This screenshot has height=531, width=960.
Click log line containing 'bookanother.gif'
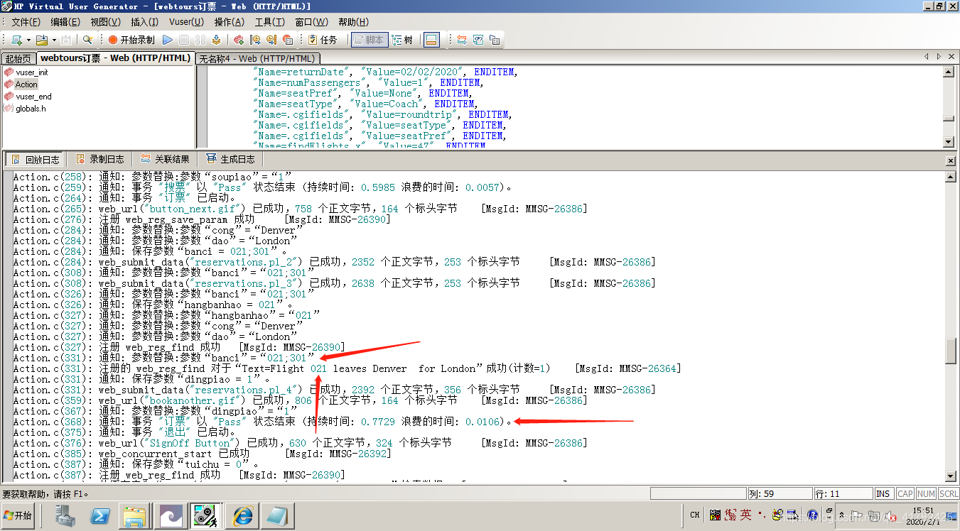tap(299, 400)
